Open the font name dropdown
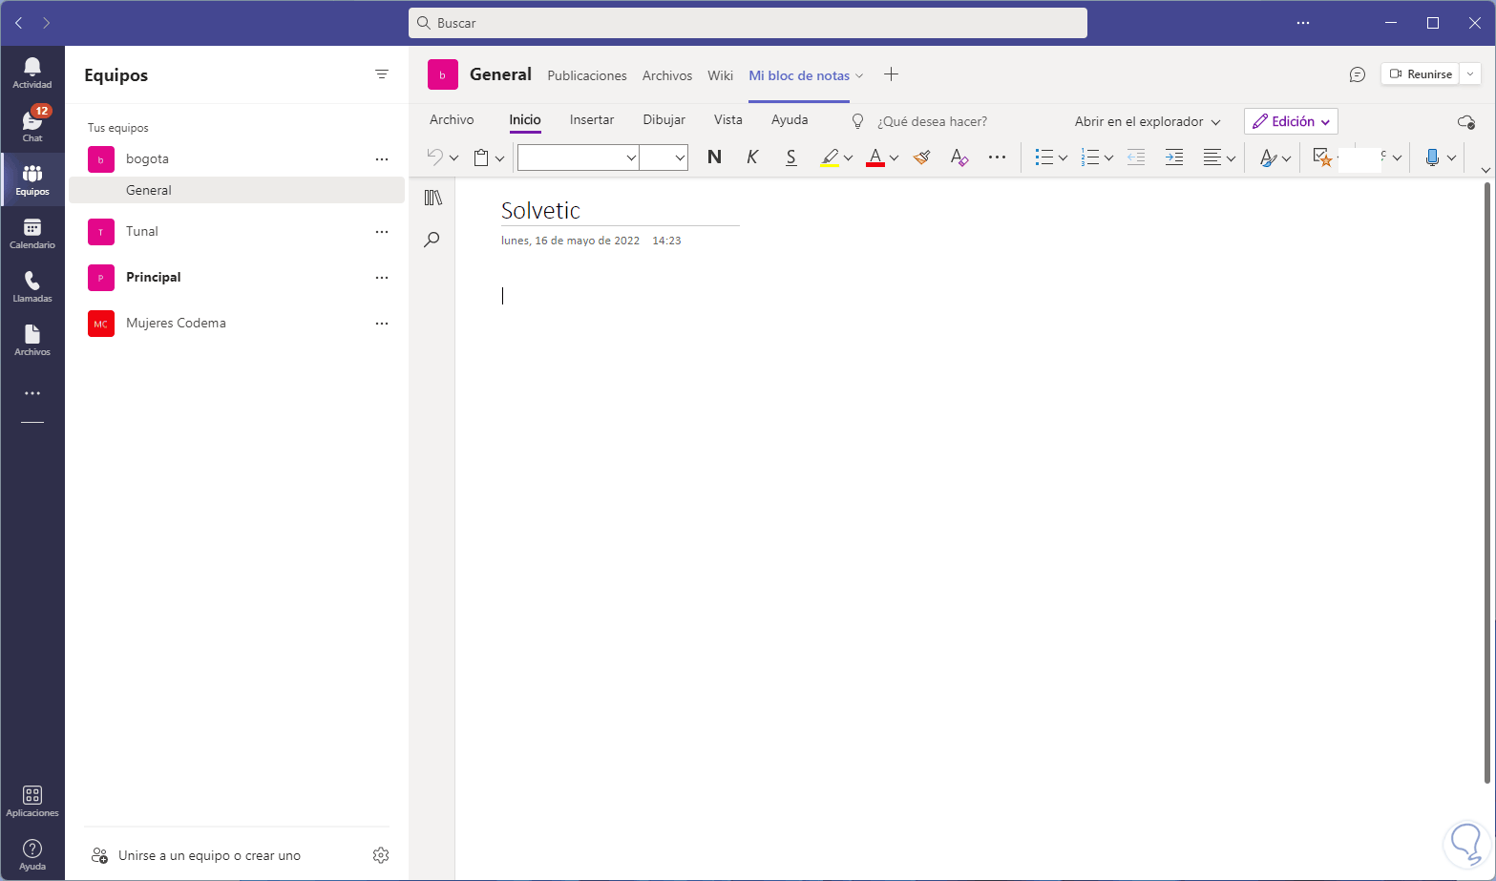This screenshot has width=1496, height=881. point(631,157)
